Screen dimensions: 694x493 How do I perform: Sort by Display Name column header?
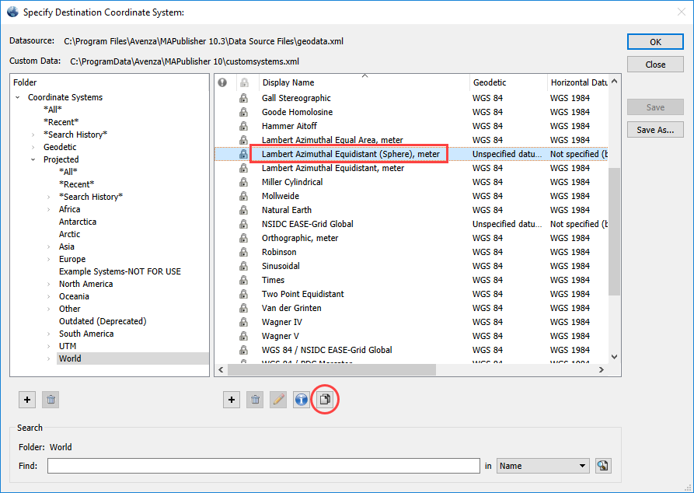(364, 82)
